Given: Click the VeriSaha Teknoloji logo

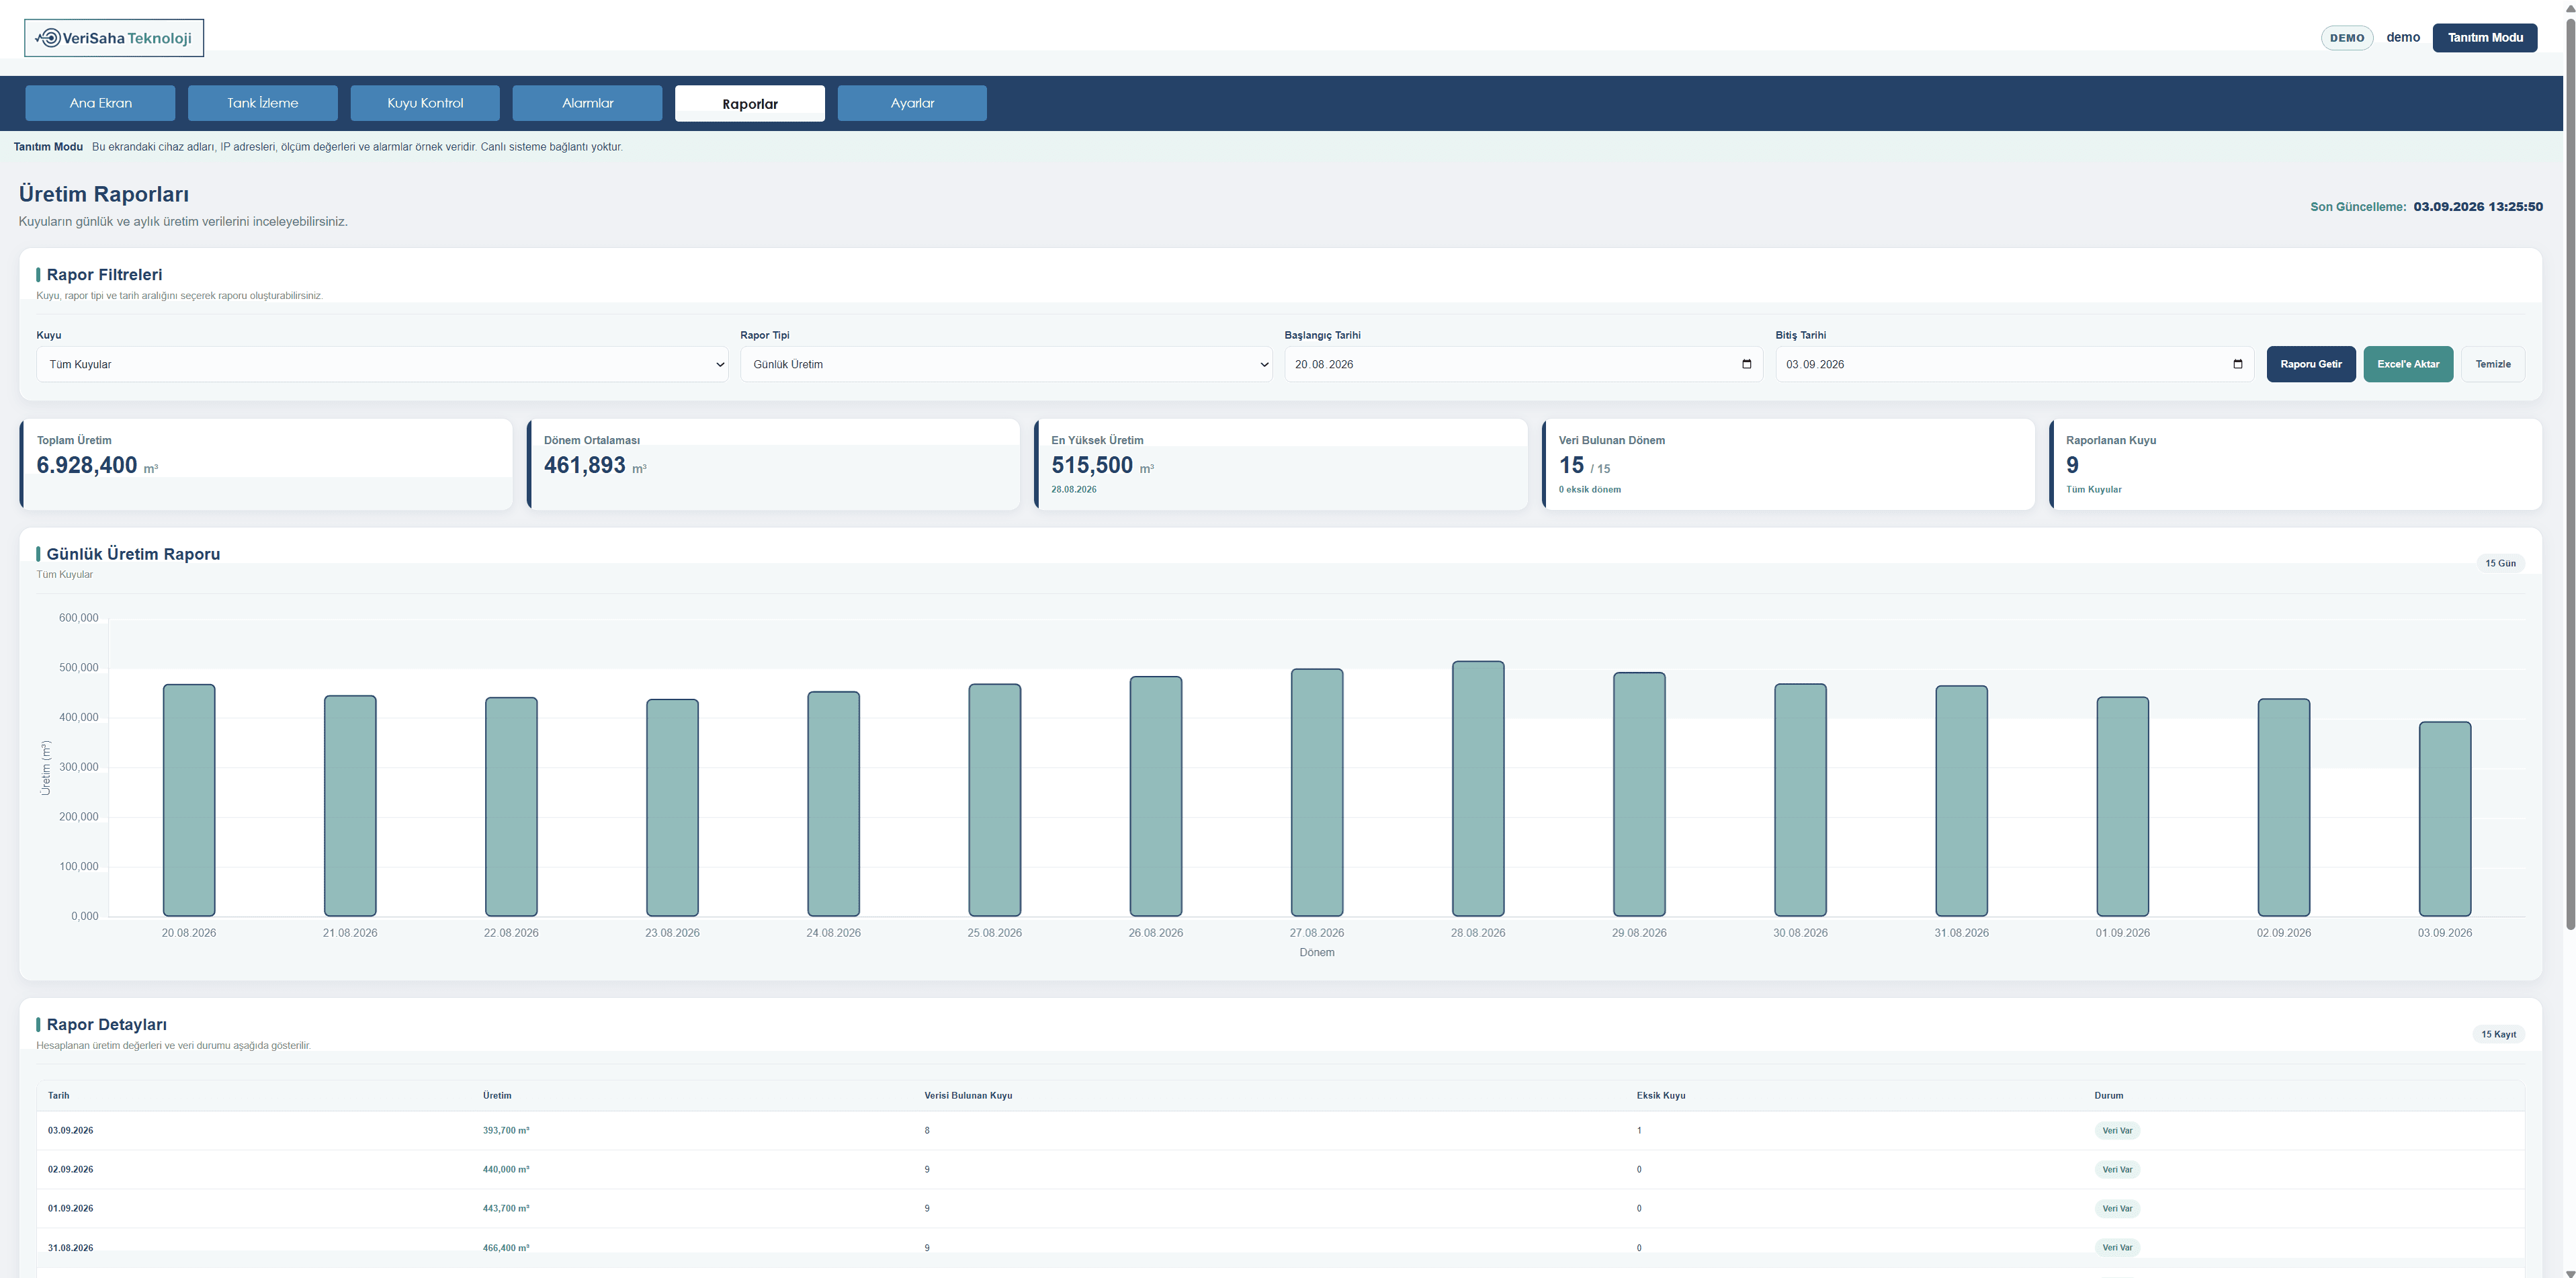Looking at the screenshot, I should (114, 38).
